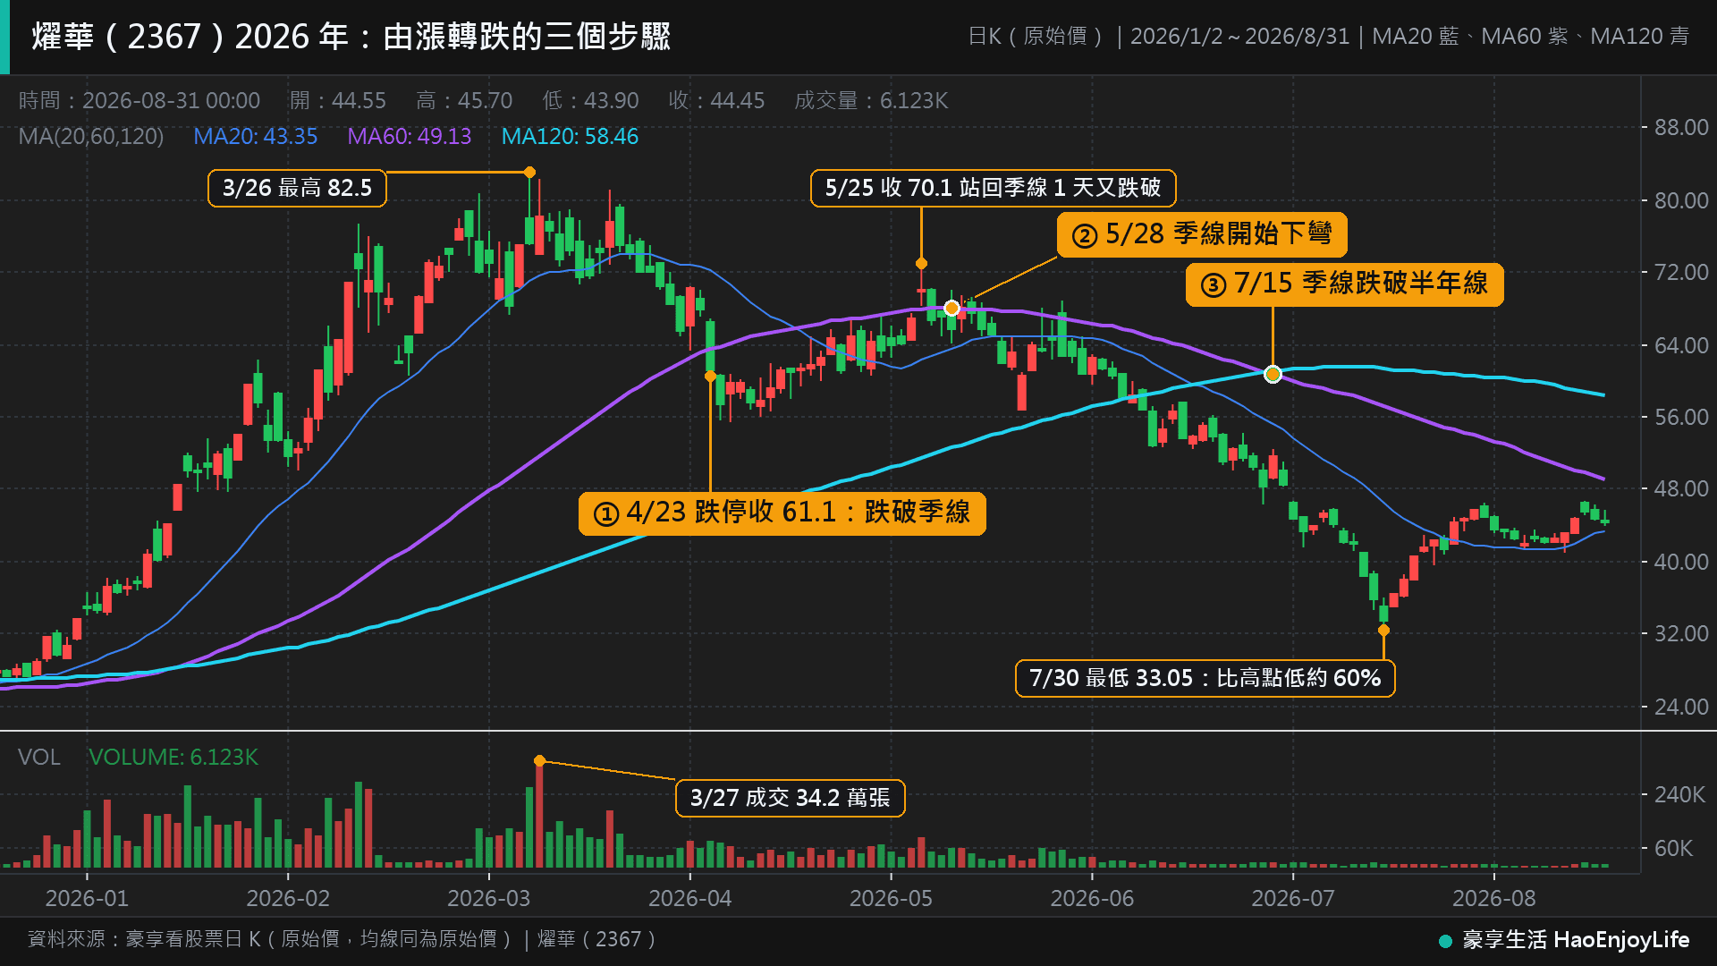Click the VOL panel label
Viewport: 1717px width, 966px height.
(x=39, y=758)
